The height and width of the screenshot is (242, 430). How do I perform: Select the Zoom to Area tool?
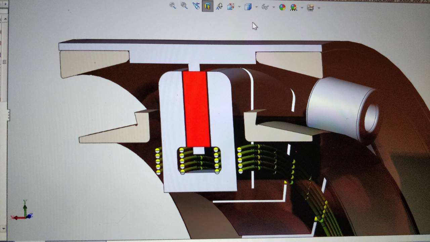pyautogui.click(x=184, y=6)
